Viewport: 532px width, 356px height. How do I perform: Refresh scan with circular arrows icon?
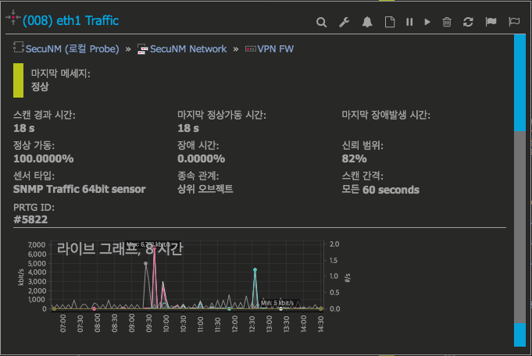[468, 22]
